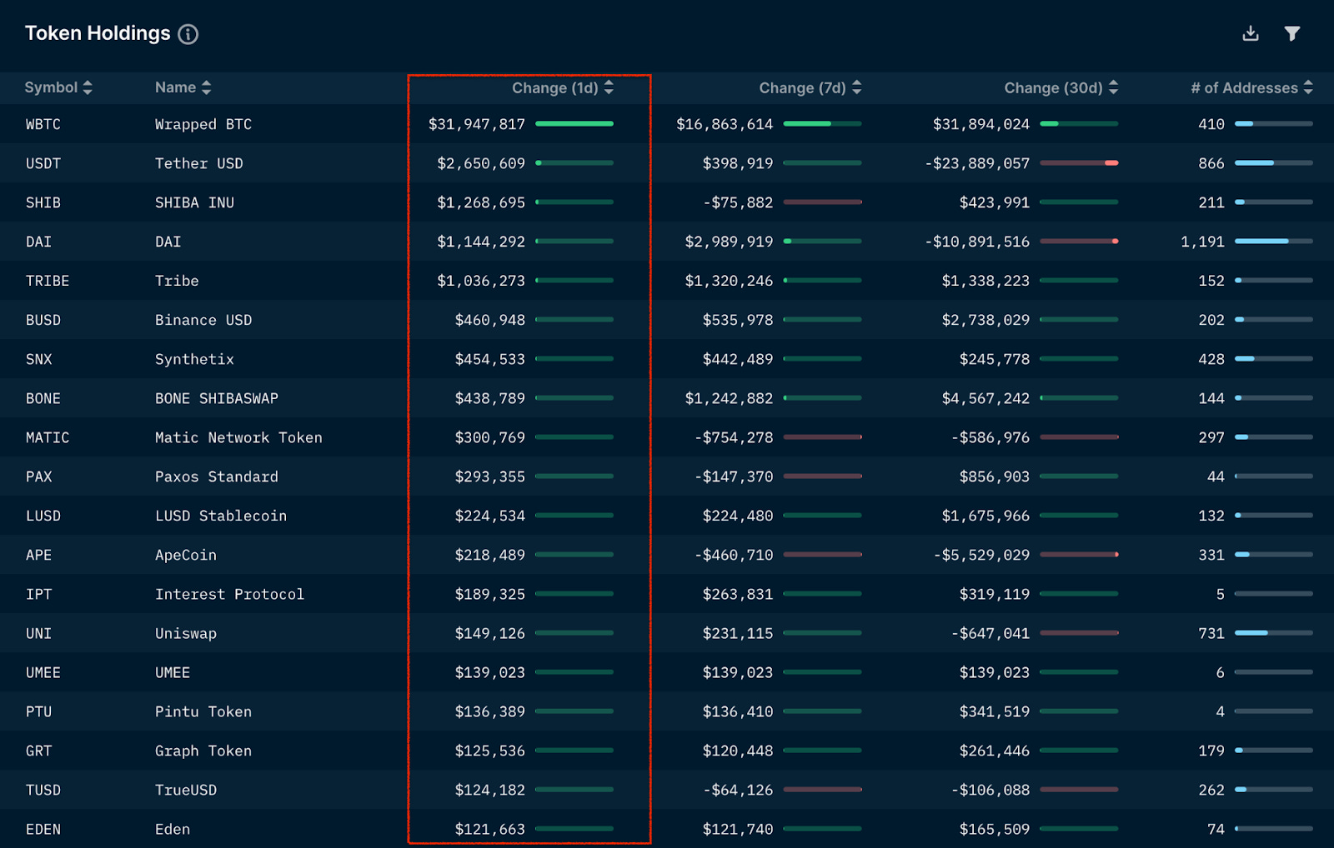The image size is (1334, 848).
Task: Select the BONE SHIBASWAP name
Action: tap(217, 398)
